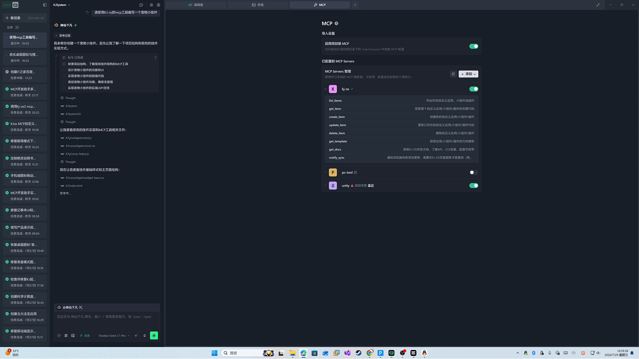Click the kj-os server K avatar
The width and height of the screenshot is (639, 359).
pos(333,89)
